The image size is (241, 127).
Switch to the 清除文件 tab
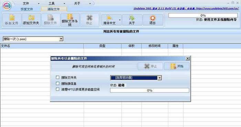click(x=53, y=9)
